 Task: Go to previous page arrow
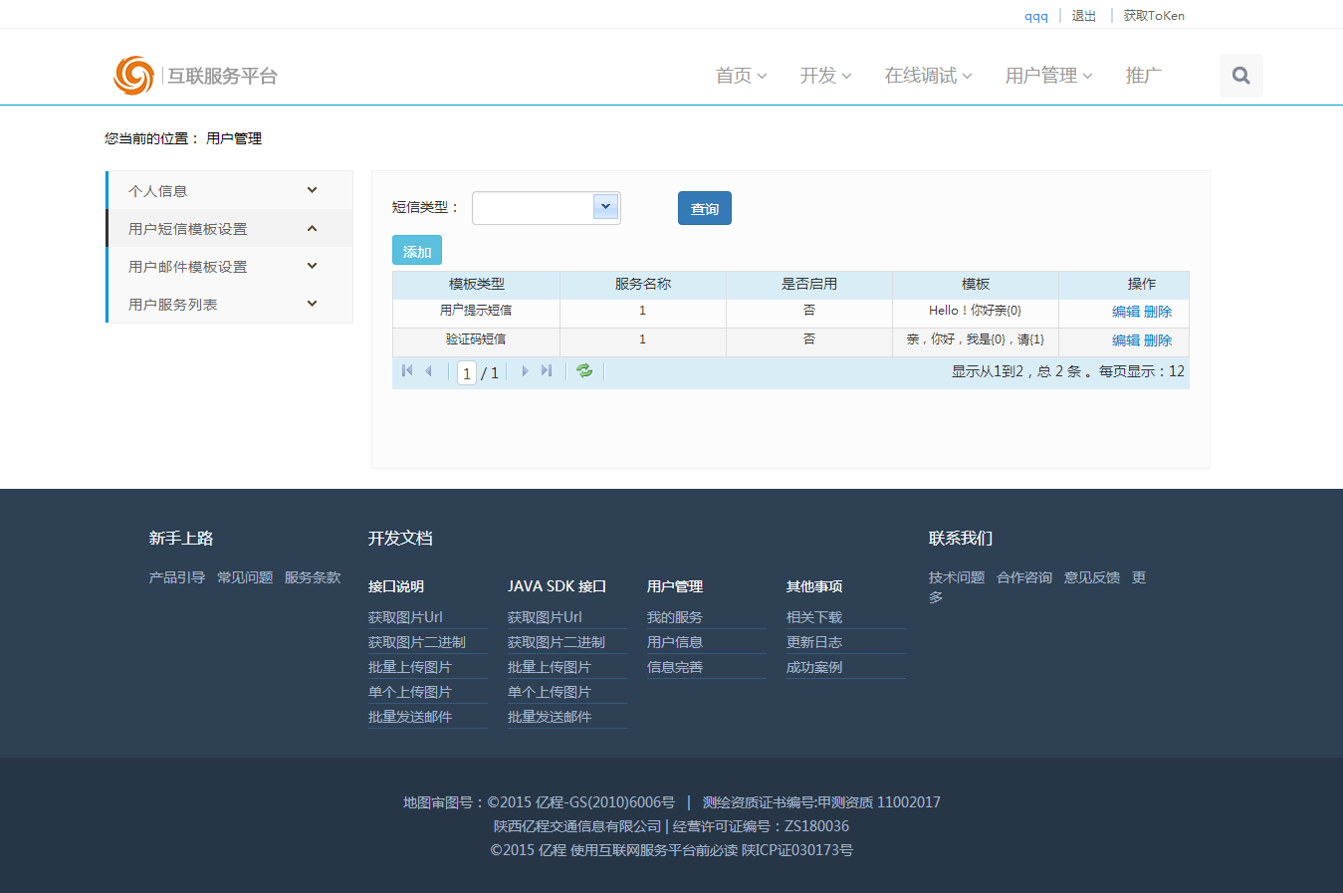[x=429, y=371]
